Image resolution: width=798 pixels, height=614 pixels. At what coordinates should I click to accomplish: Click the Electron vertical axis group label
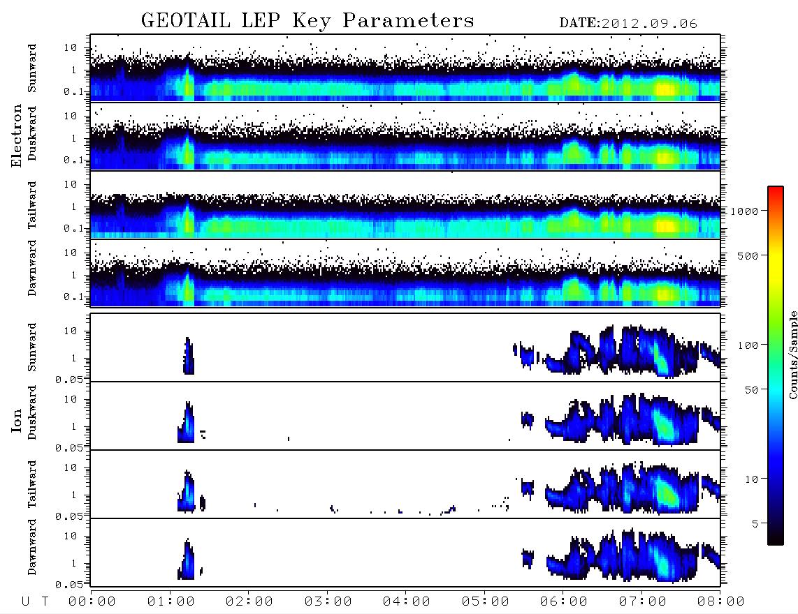pyautogui.click(x=16, y=135)
